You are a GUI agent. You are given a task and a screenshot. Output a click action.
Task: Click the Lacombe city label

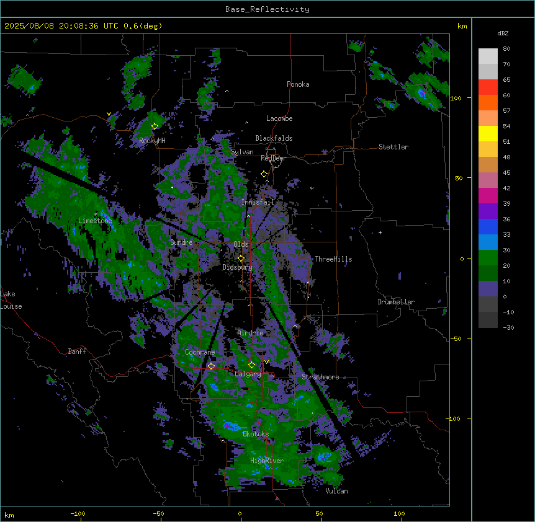click(279, 118)
